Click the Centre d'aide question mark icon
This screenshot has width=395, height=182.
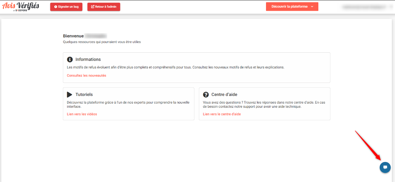[206, 95]
